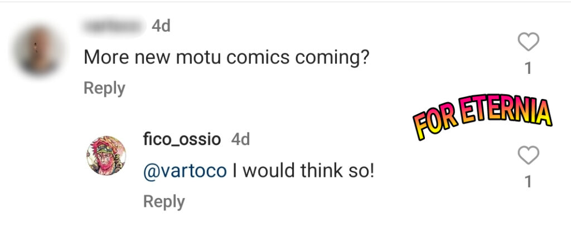Open the blurred username of the top commenter
The image size is (571, 228).
pyautogui.click(x=113, y=26)
